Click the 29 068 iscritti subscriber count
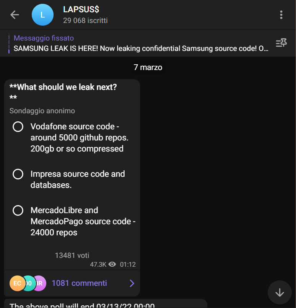296x308 pixels. pyautogui.click(x=85, y=21)
